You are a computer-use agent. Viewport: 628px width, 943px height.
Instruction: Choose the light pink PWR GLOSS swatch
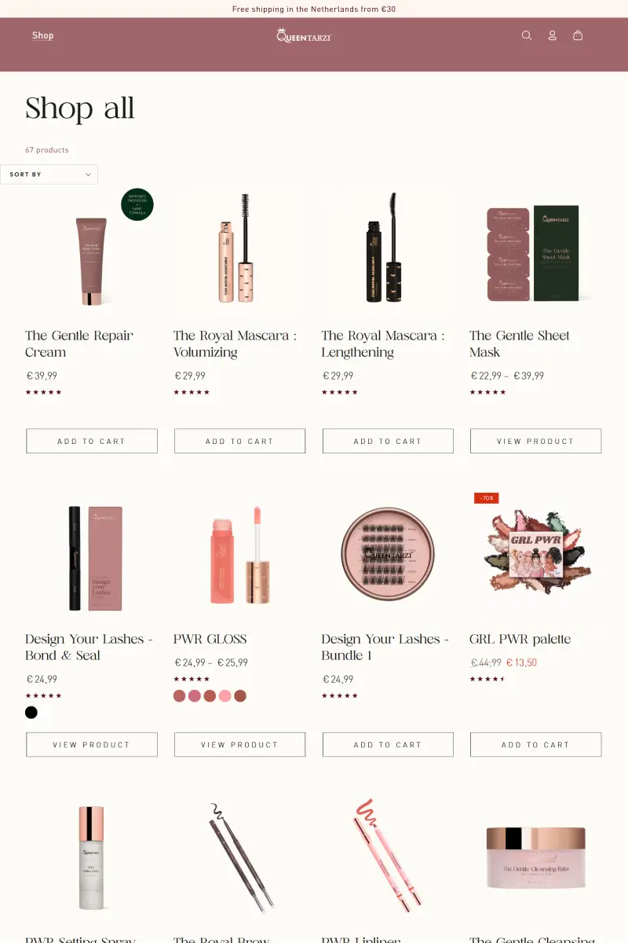click(225, 696)
